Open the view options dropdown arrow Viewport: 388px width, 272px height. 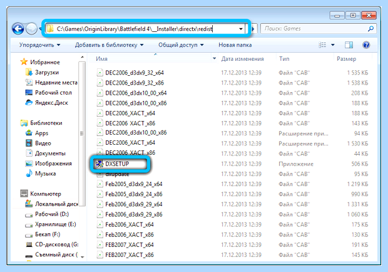coord(333,45)
